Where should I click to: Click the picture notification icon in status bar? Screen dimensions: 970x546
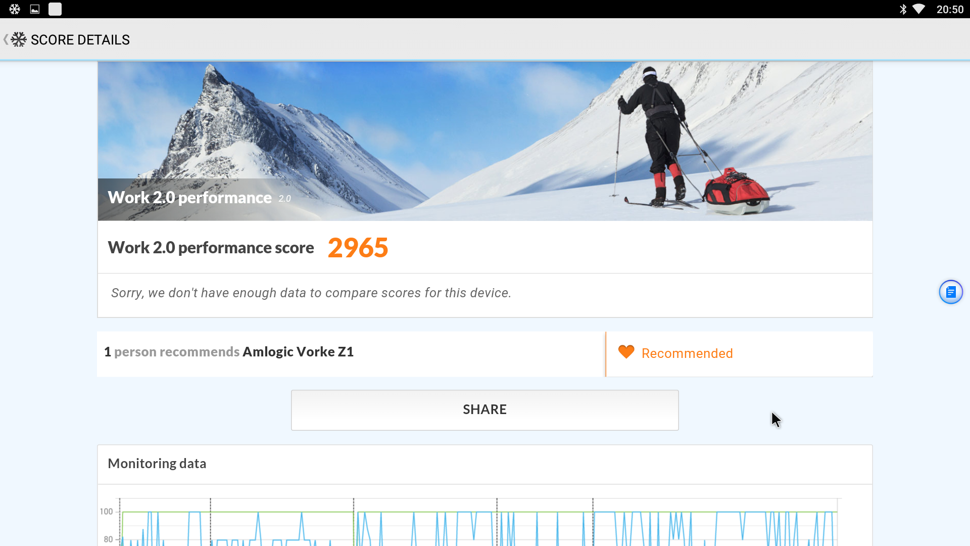[35, 9]
